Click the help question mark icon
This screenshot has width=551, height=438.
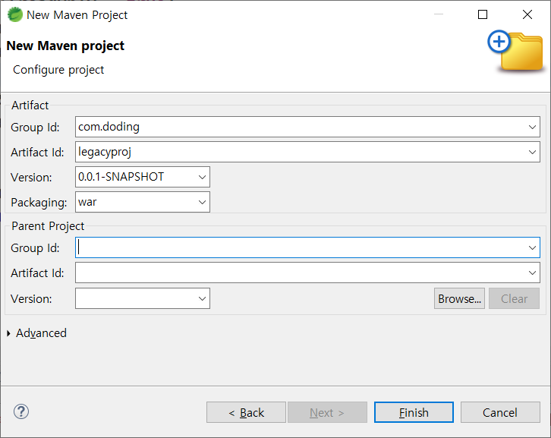pyautogui.click(x=21, y=411)
